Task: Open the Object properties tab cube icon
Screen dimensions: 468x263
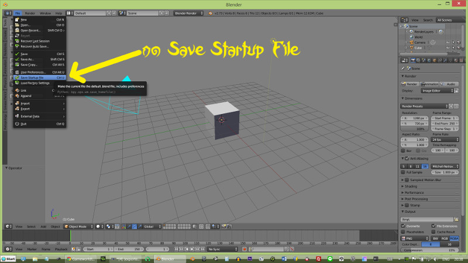Action: (435, 60)
